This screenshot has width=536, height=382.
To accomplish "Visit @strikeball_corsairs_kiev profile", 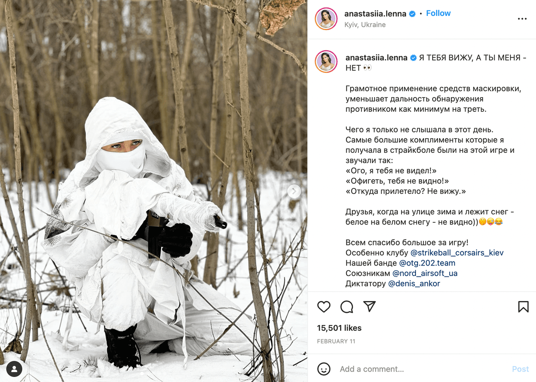I will (457, 253).
